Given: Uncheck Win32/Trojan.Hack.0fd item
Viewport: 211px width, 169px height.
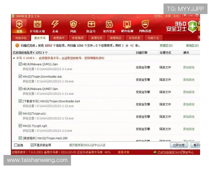Looking at the screenshot, I should 20,138.
